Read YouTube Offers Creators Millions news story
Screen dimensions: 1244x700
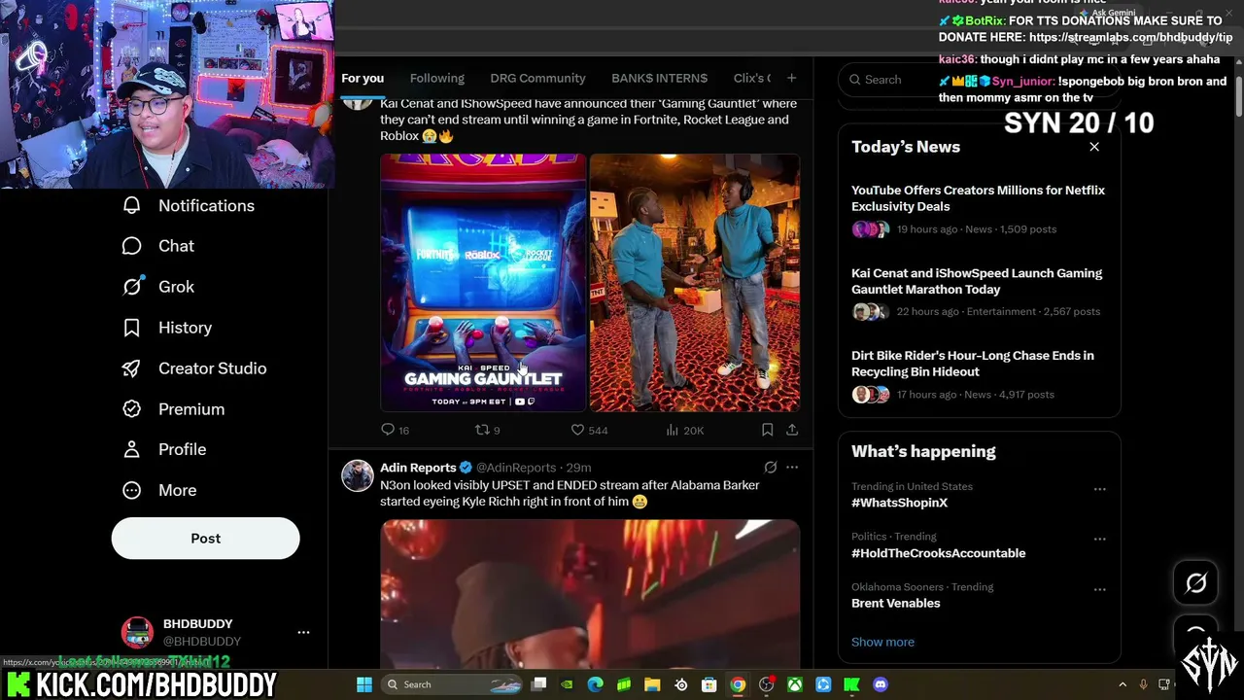click(978, 198)
